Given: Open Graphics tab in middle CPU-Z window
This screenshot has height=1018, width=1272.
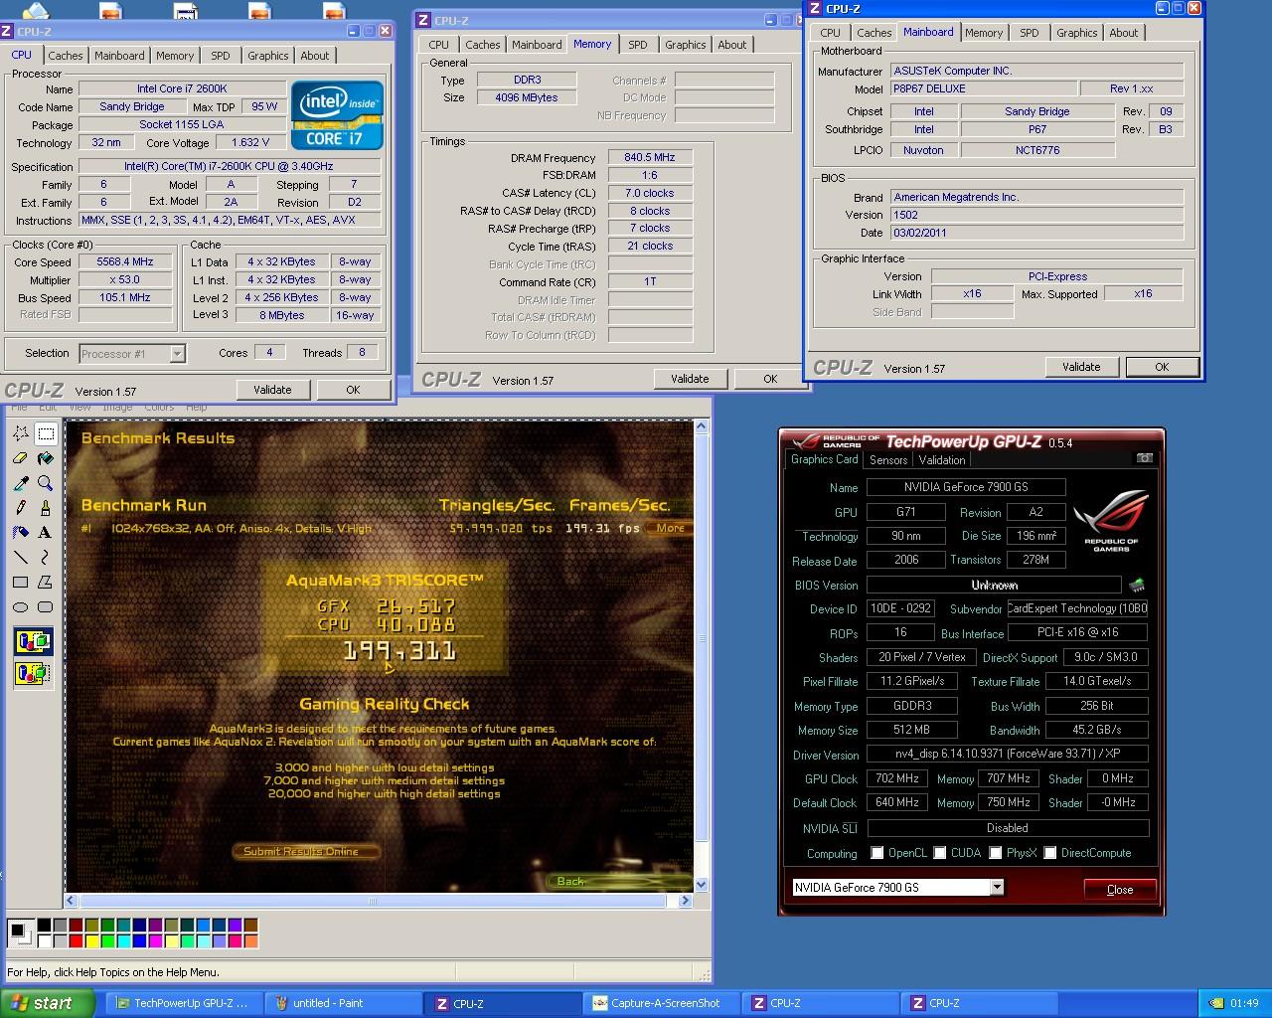Looking at the screenshot, I should pos(686,45).
